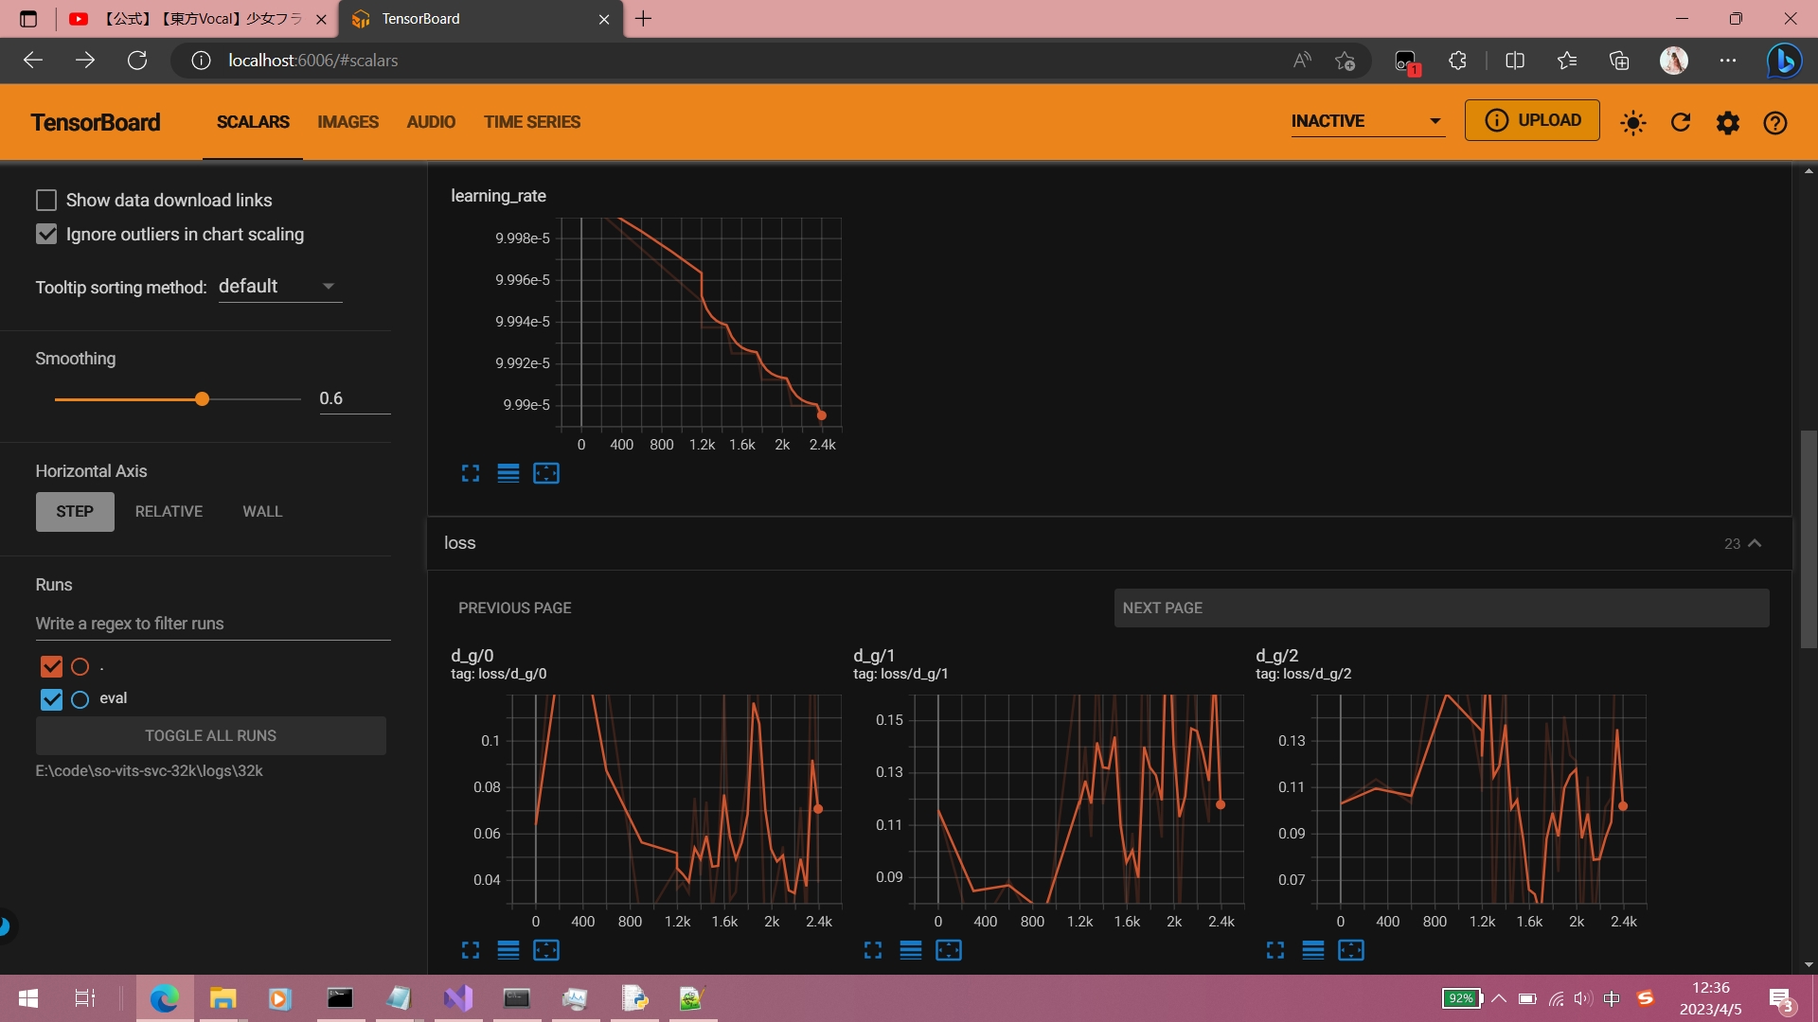Image resolution: width=1818 pixels, height=1022 pixels.
Task: Fit domain to data on d_g/0 chart
Action: tap(546, 950)
